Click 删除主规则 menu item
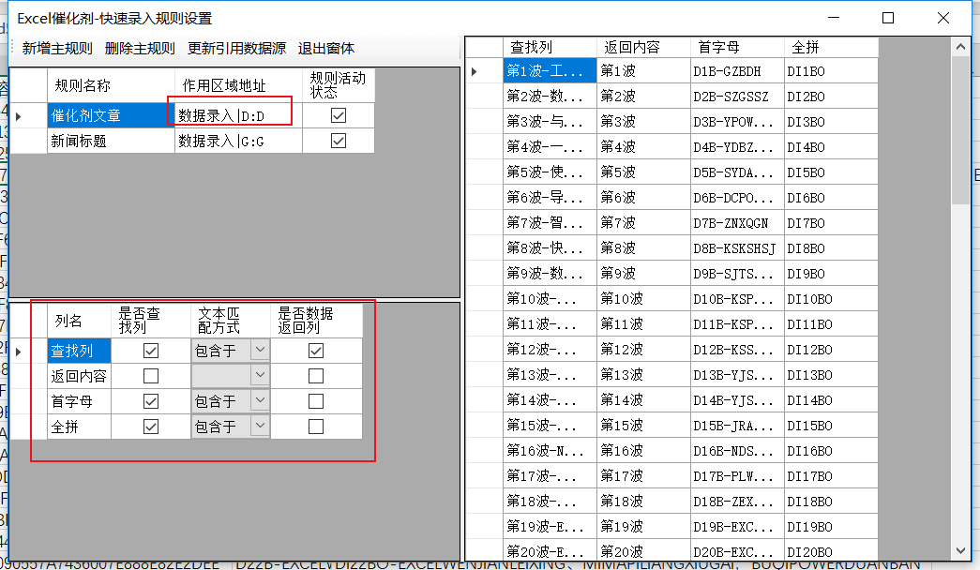The height and width of the screenshot is (570, 980). pyautogui.click(x=140, y=48)
